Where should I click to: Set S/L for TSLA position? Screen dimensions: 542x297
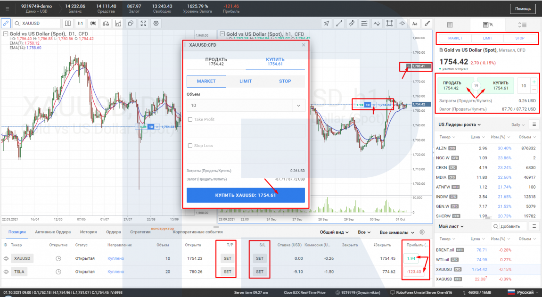[x=260, y=272]
